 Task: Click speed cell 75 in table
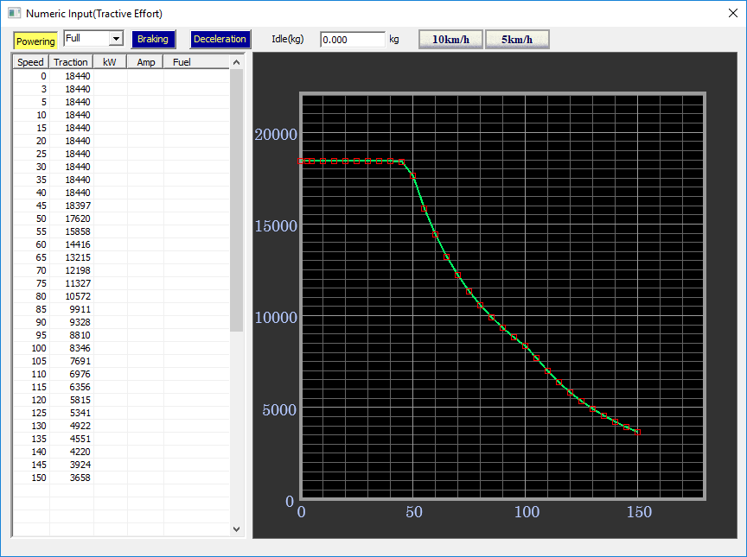click(31, 283)
